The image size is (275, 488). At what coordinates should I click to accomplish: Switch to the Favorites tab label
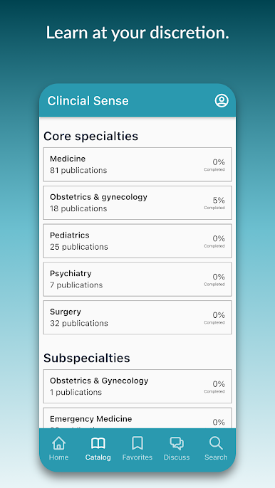point(137,457)
